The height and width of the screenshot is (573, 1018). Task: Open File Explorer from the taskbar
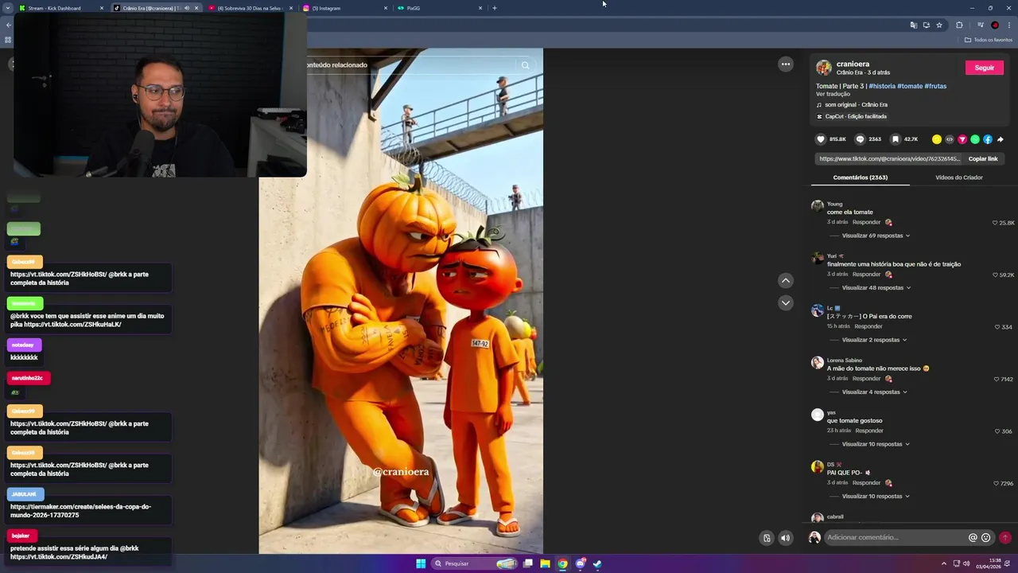[x=545, y=563]
